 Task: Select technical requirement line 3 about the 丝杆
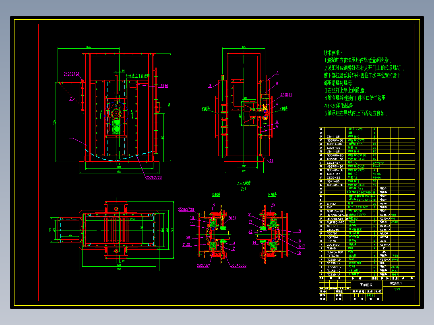(345, 91)
